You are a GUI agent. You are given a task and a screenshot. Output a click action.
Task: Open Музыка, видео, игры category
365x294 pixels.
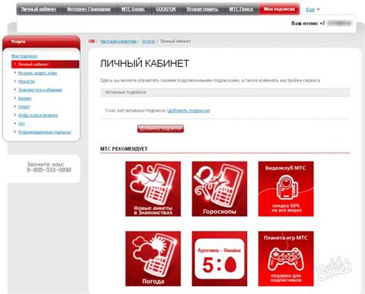click(38, 73)
